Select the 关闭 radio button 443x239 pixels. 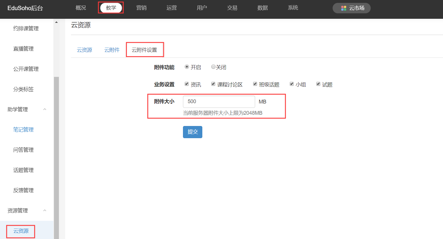pos(213,67)
